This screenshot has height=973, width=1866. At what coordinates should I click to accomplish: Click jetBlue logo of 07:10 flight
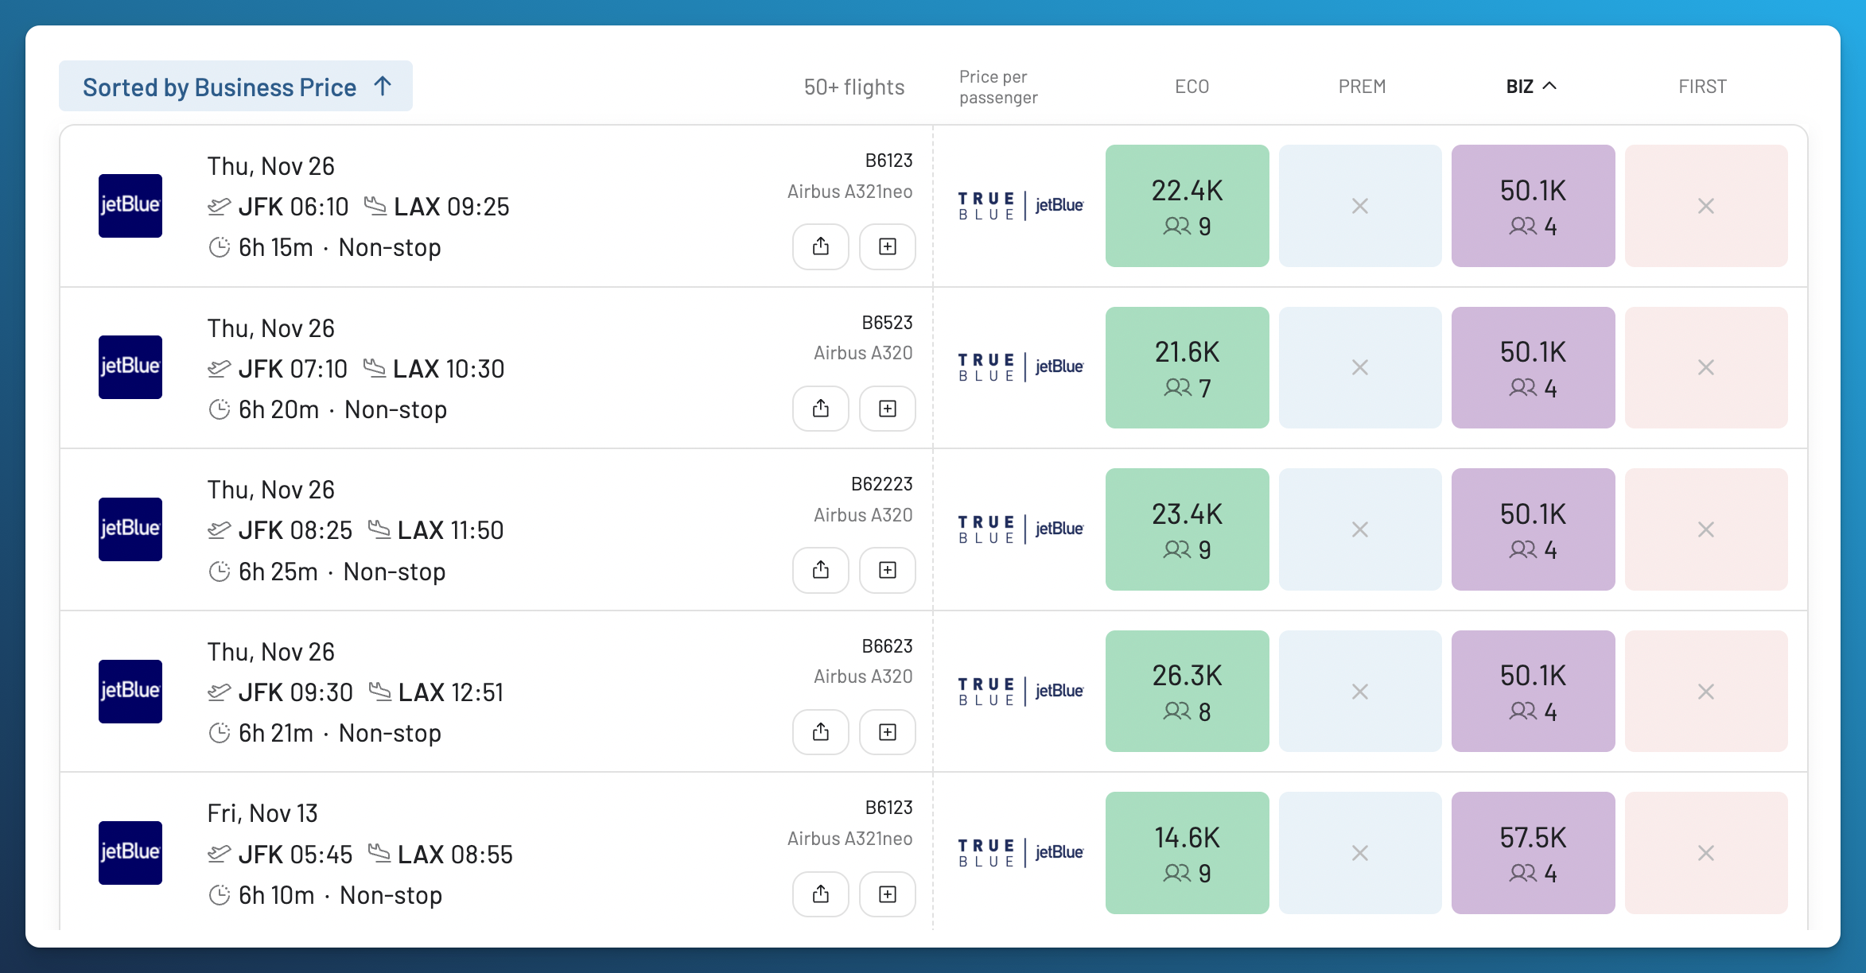click(130, 367)
